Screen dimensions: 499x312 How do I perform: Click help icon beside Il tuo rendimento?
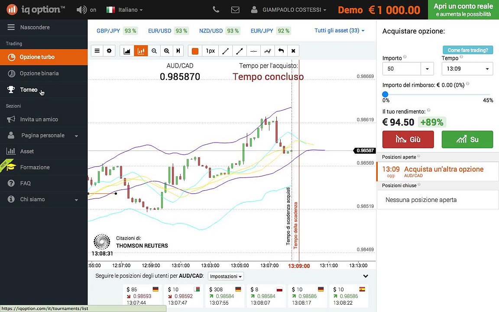(x=428, y=110)
